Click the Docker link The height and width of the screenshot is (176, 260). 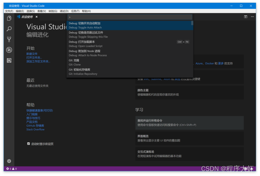point(210,63)
